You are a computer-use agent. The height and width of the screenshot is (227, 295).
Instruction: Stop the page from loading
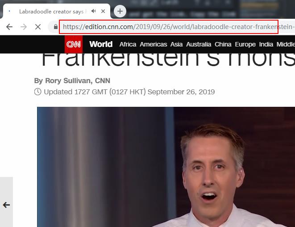tap(38, 27)
